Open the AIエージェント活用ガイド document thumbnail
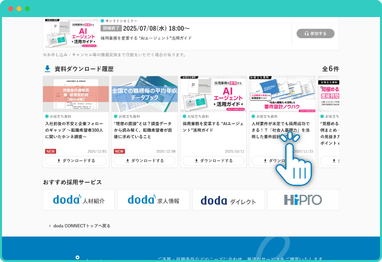382x262 pixels. tap(213, 94)
